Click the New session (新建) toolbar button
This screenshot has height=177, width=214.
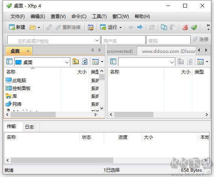click(17, 27)
